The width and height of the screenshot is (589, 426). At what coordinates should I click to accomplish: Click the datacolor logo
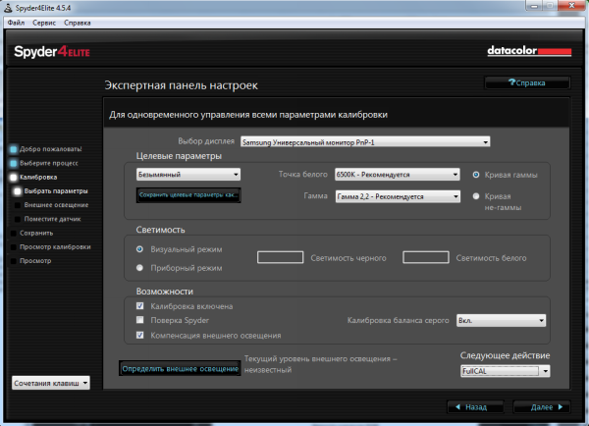click(x=529, y=51)
